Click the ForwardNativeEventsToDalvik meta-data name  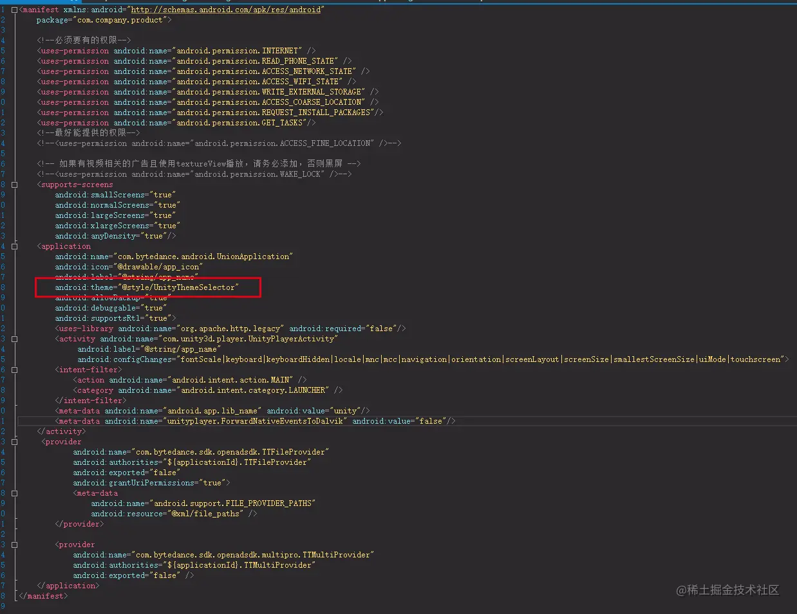[x=258, y=421]
